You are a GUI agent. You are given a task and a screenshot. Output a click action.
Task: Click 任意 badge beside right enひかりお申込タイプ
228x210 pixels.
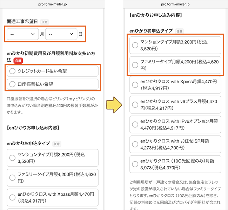[x=180, y=31]
